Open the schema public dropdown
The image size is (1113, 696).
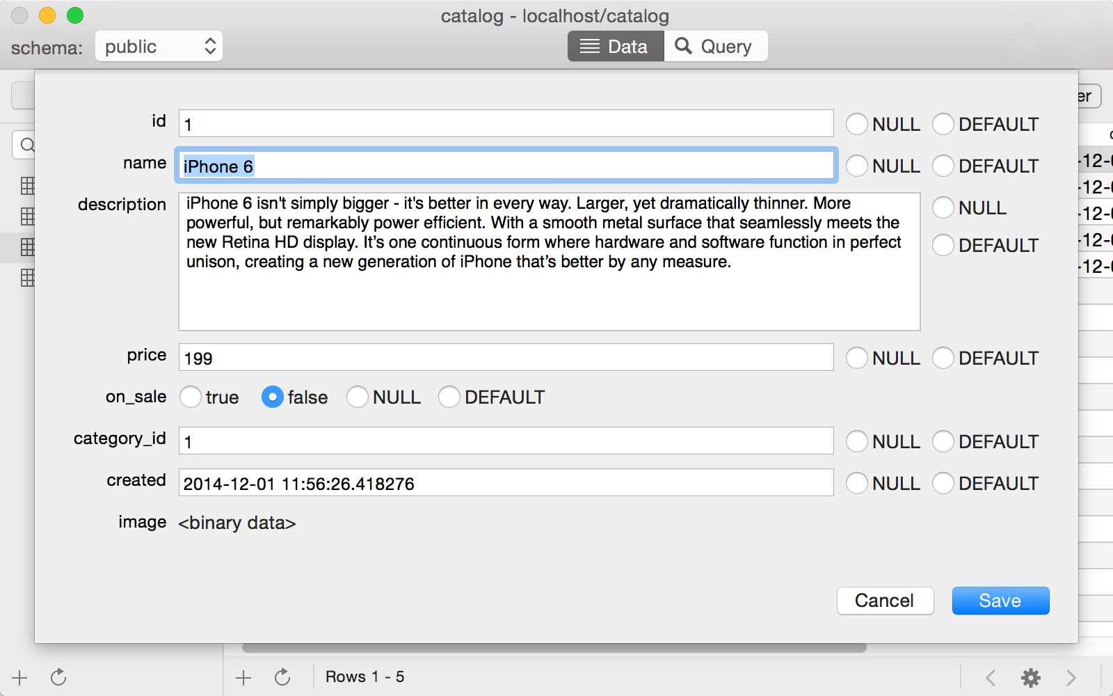[x=159, y=46]
